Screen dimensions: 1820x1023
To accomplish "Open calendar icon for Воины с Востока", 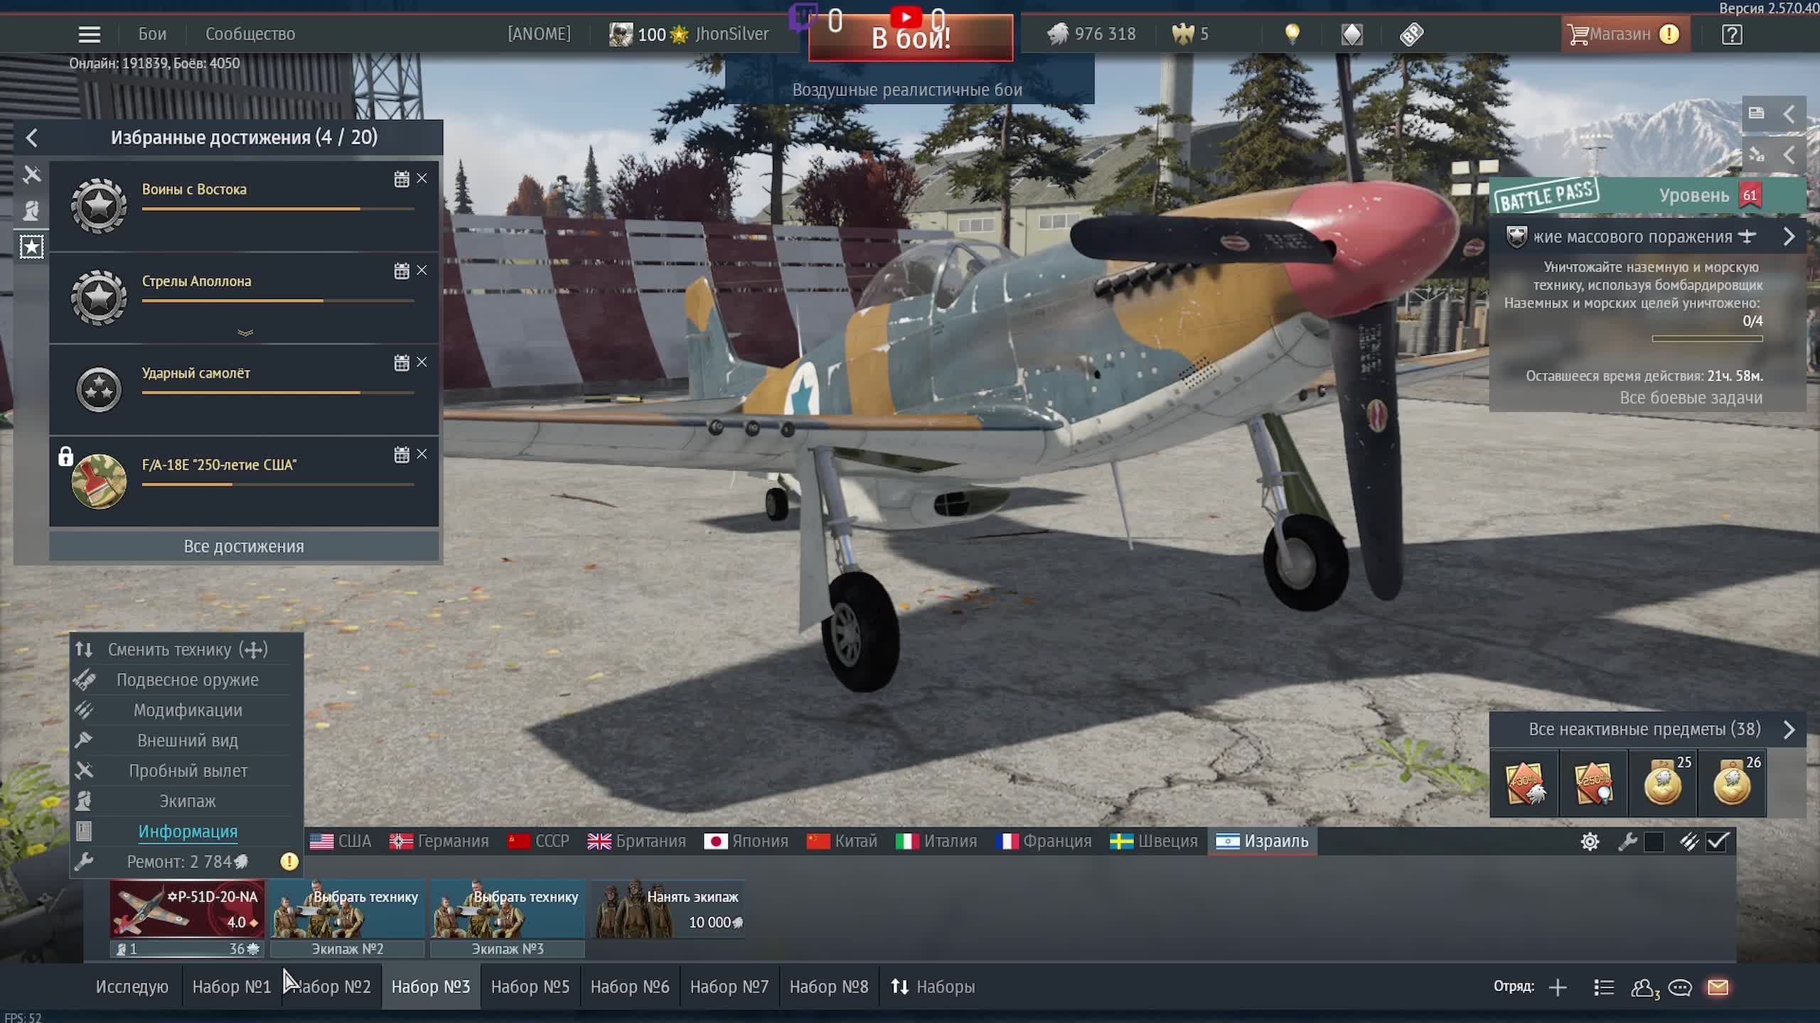I will (402, 179).
